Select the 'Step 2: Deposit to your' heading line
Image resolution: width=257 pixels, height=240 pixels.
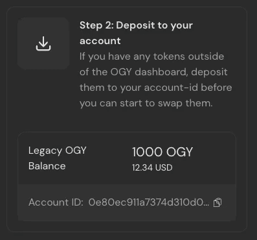click(136, 25)
